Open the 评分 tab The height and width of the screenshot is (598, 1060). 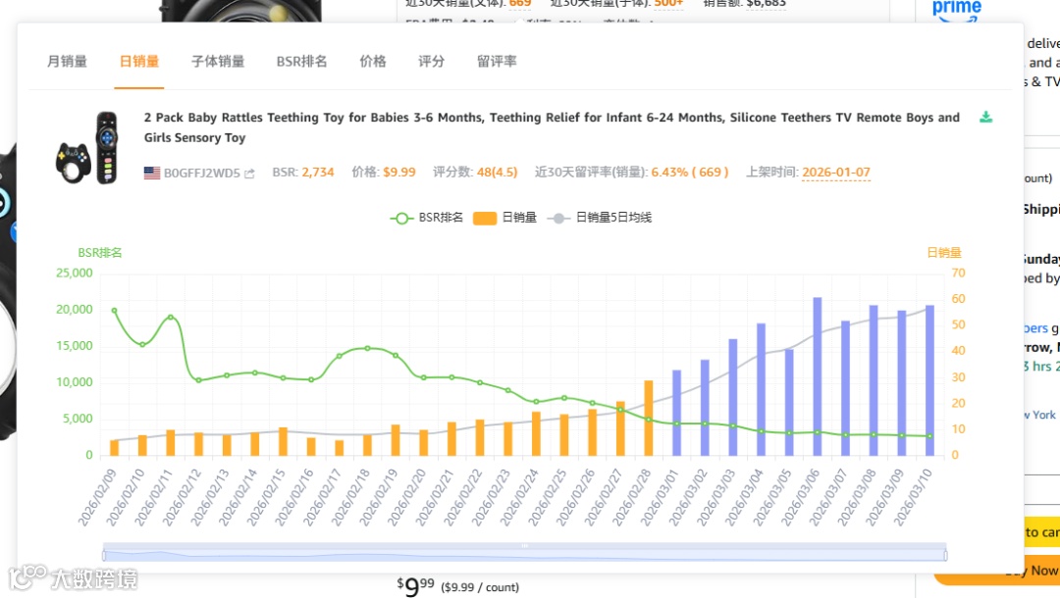[431, 62]
